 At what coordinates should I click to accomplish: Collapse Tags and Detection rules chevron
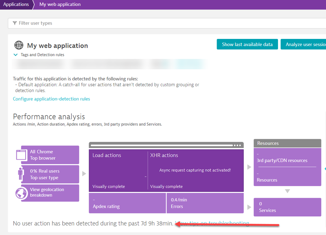16,55
